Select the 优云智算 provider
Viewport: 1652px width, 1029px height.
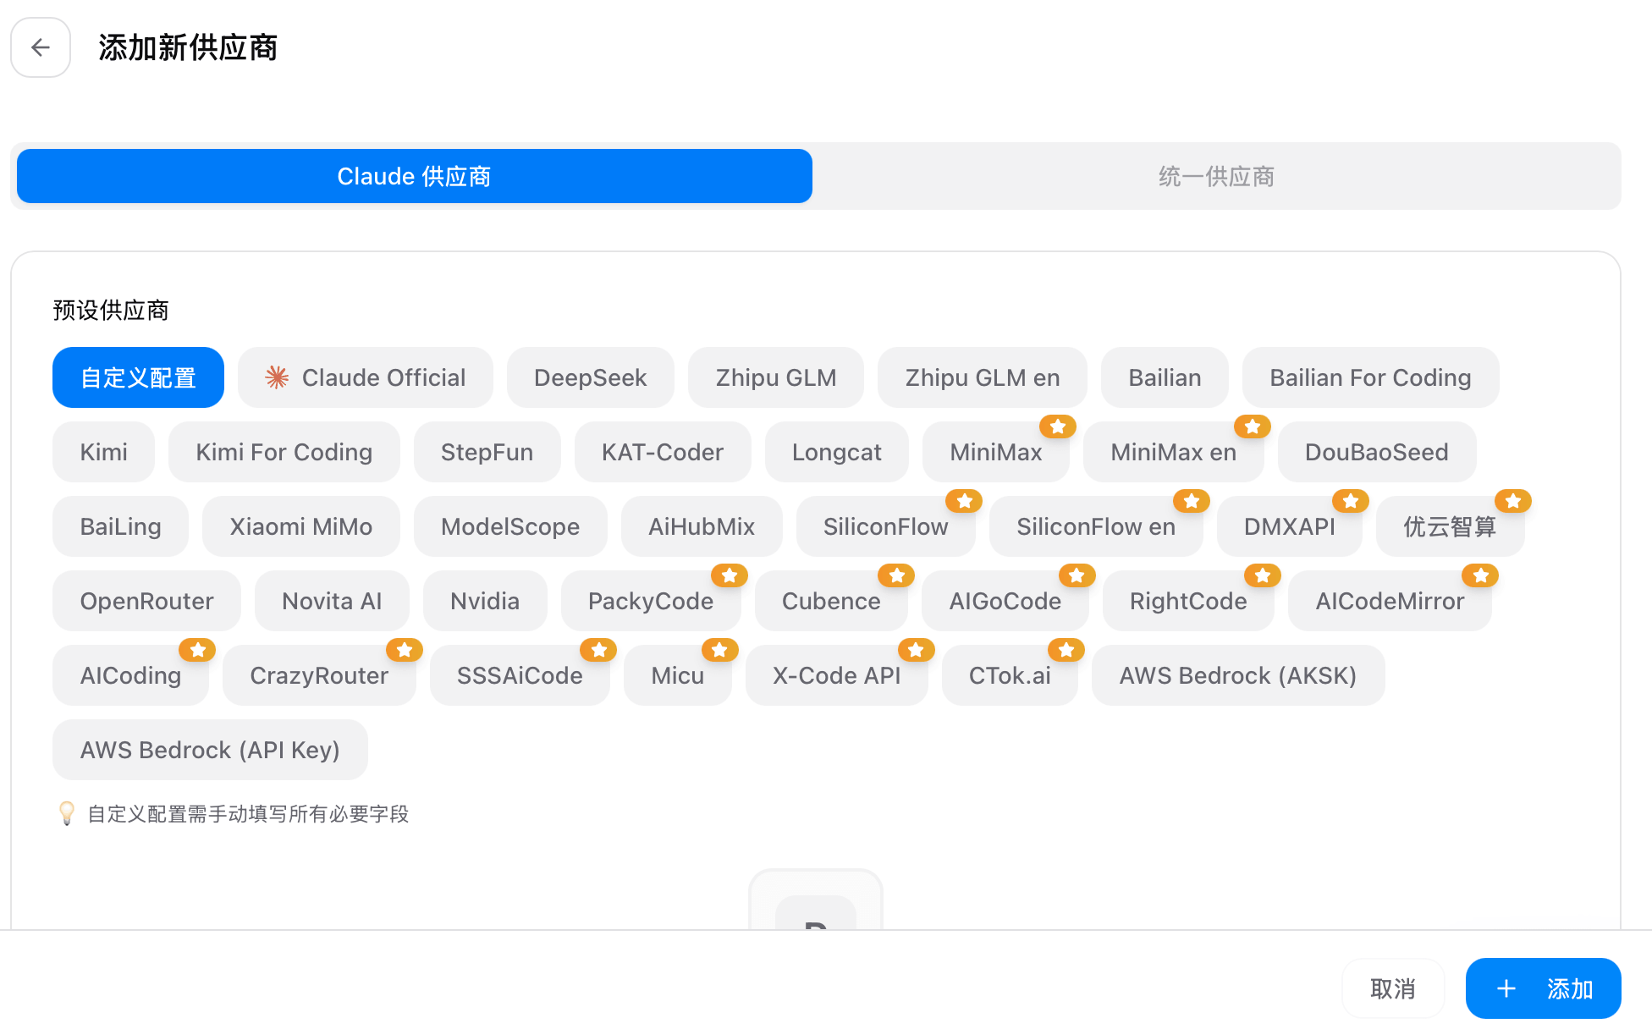tap(1451, 526)
